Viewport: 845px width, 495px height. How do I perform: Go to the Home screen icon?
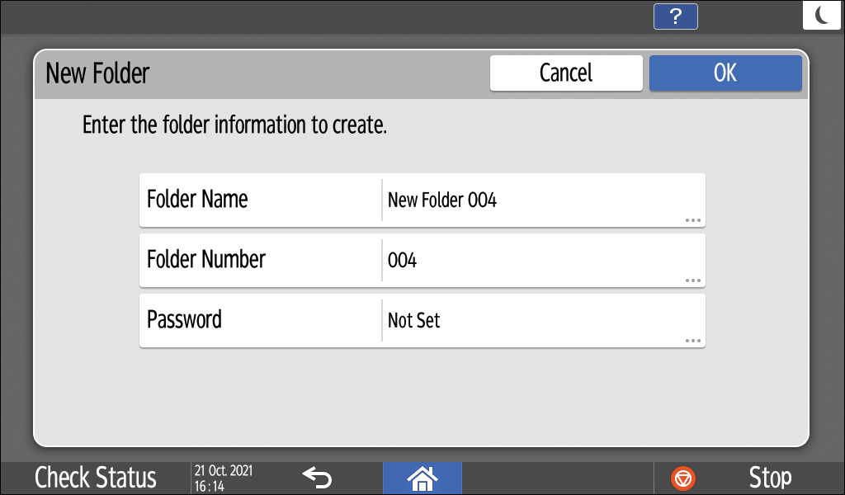(422, 477)
